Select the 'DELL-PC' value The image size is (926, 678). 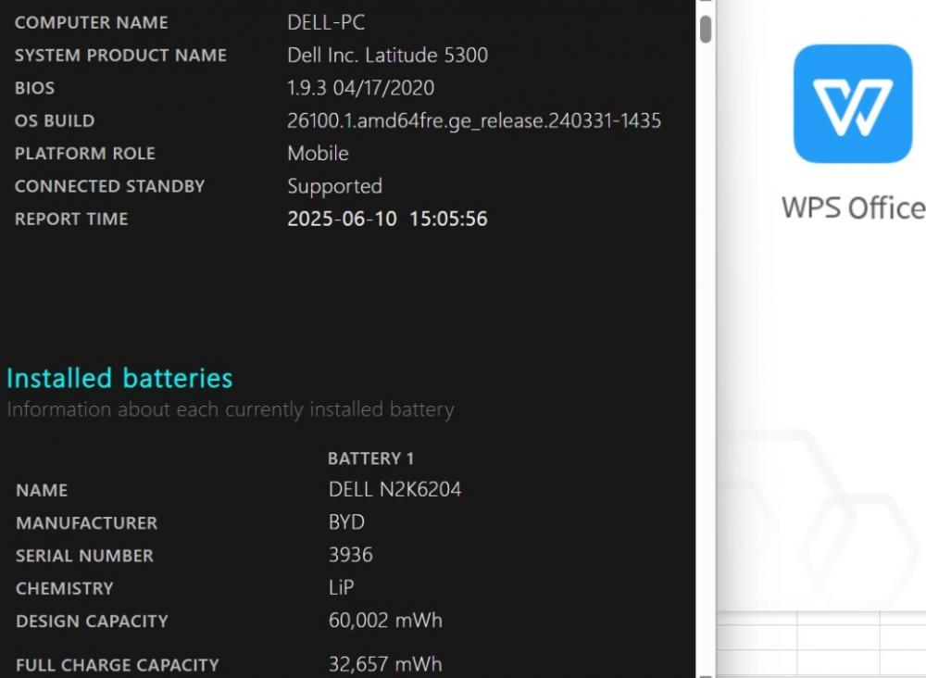coord(326,22)
